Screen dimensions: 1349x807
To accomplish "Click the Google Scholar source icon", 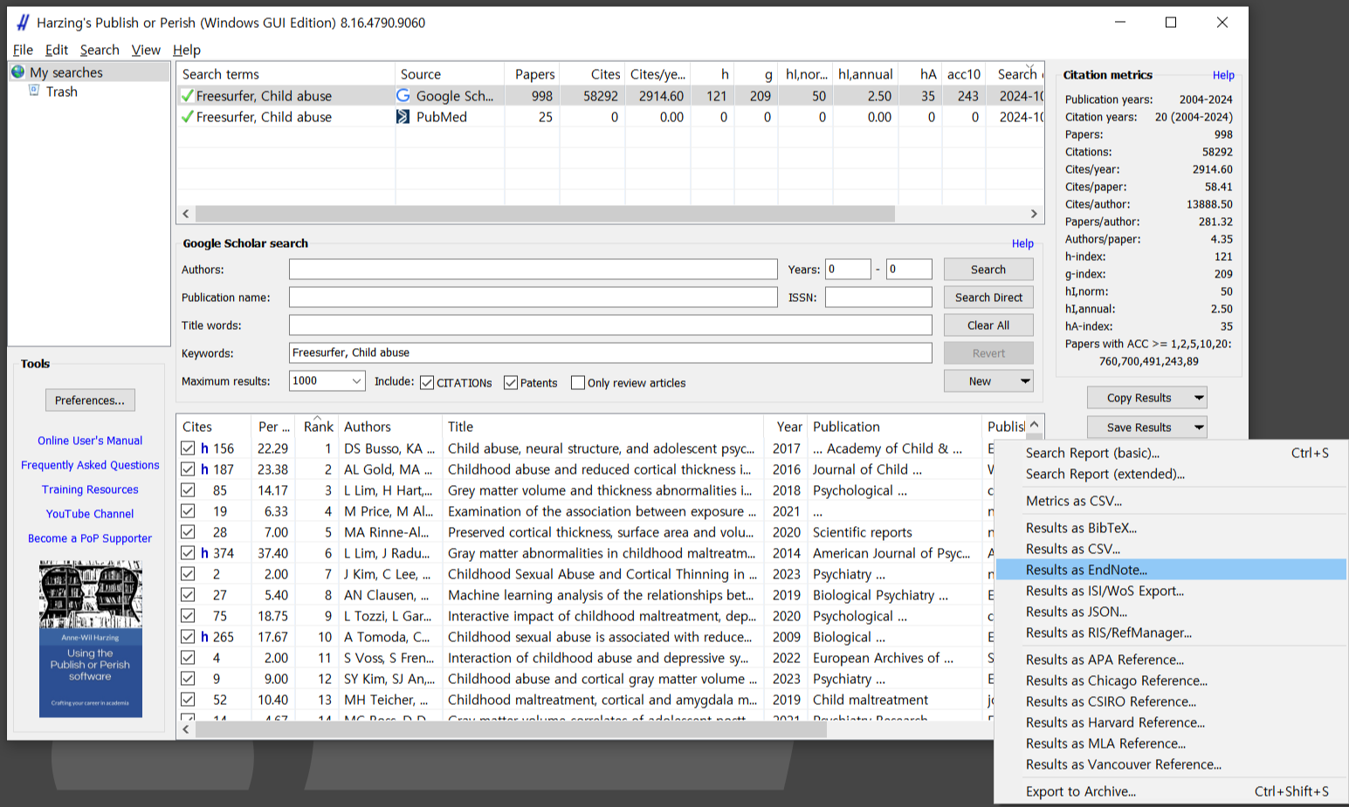I will click(403, 96).
